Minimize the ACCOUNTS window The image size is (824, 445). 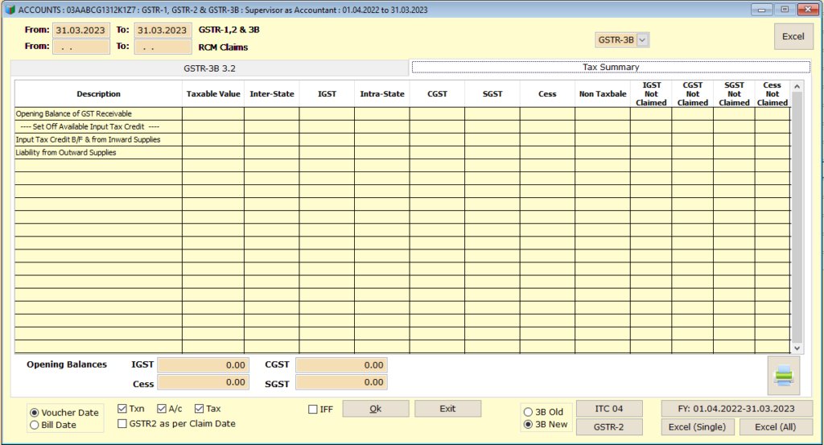point(761,10)
